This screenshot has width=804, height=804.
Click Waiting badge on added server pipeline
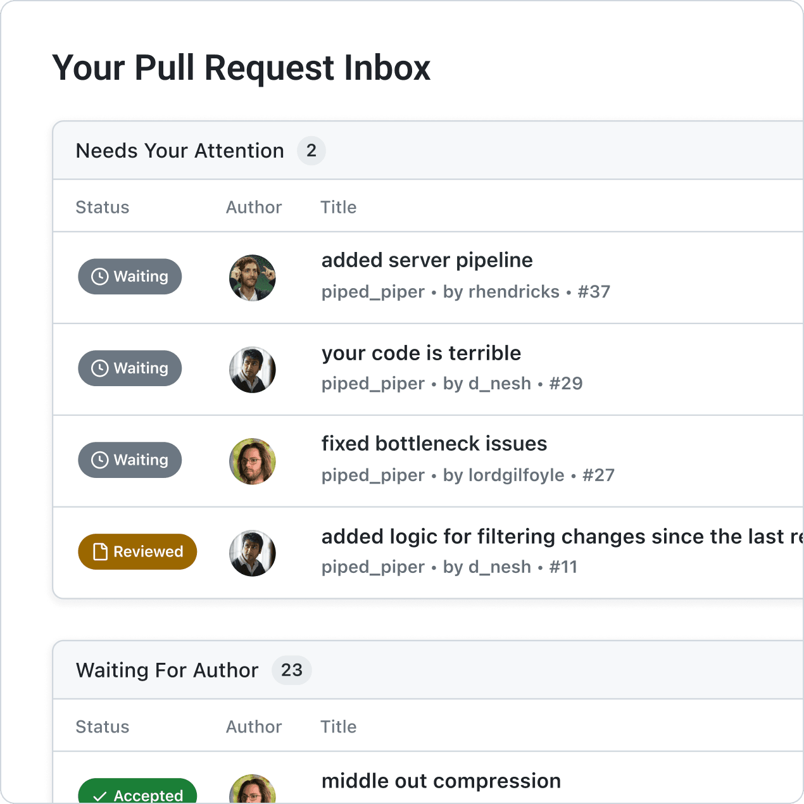pos(130,277)
